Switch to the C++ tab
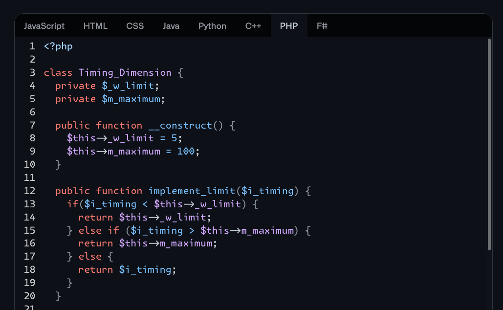503x310 pixels. click(x=253, y=26)
